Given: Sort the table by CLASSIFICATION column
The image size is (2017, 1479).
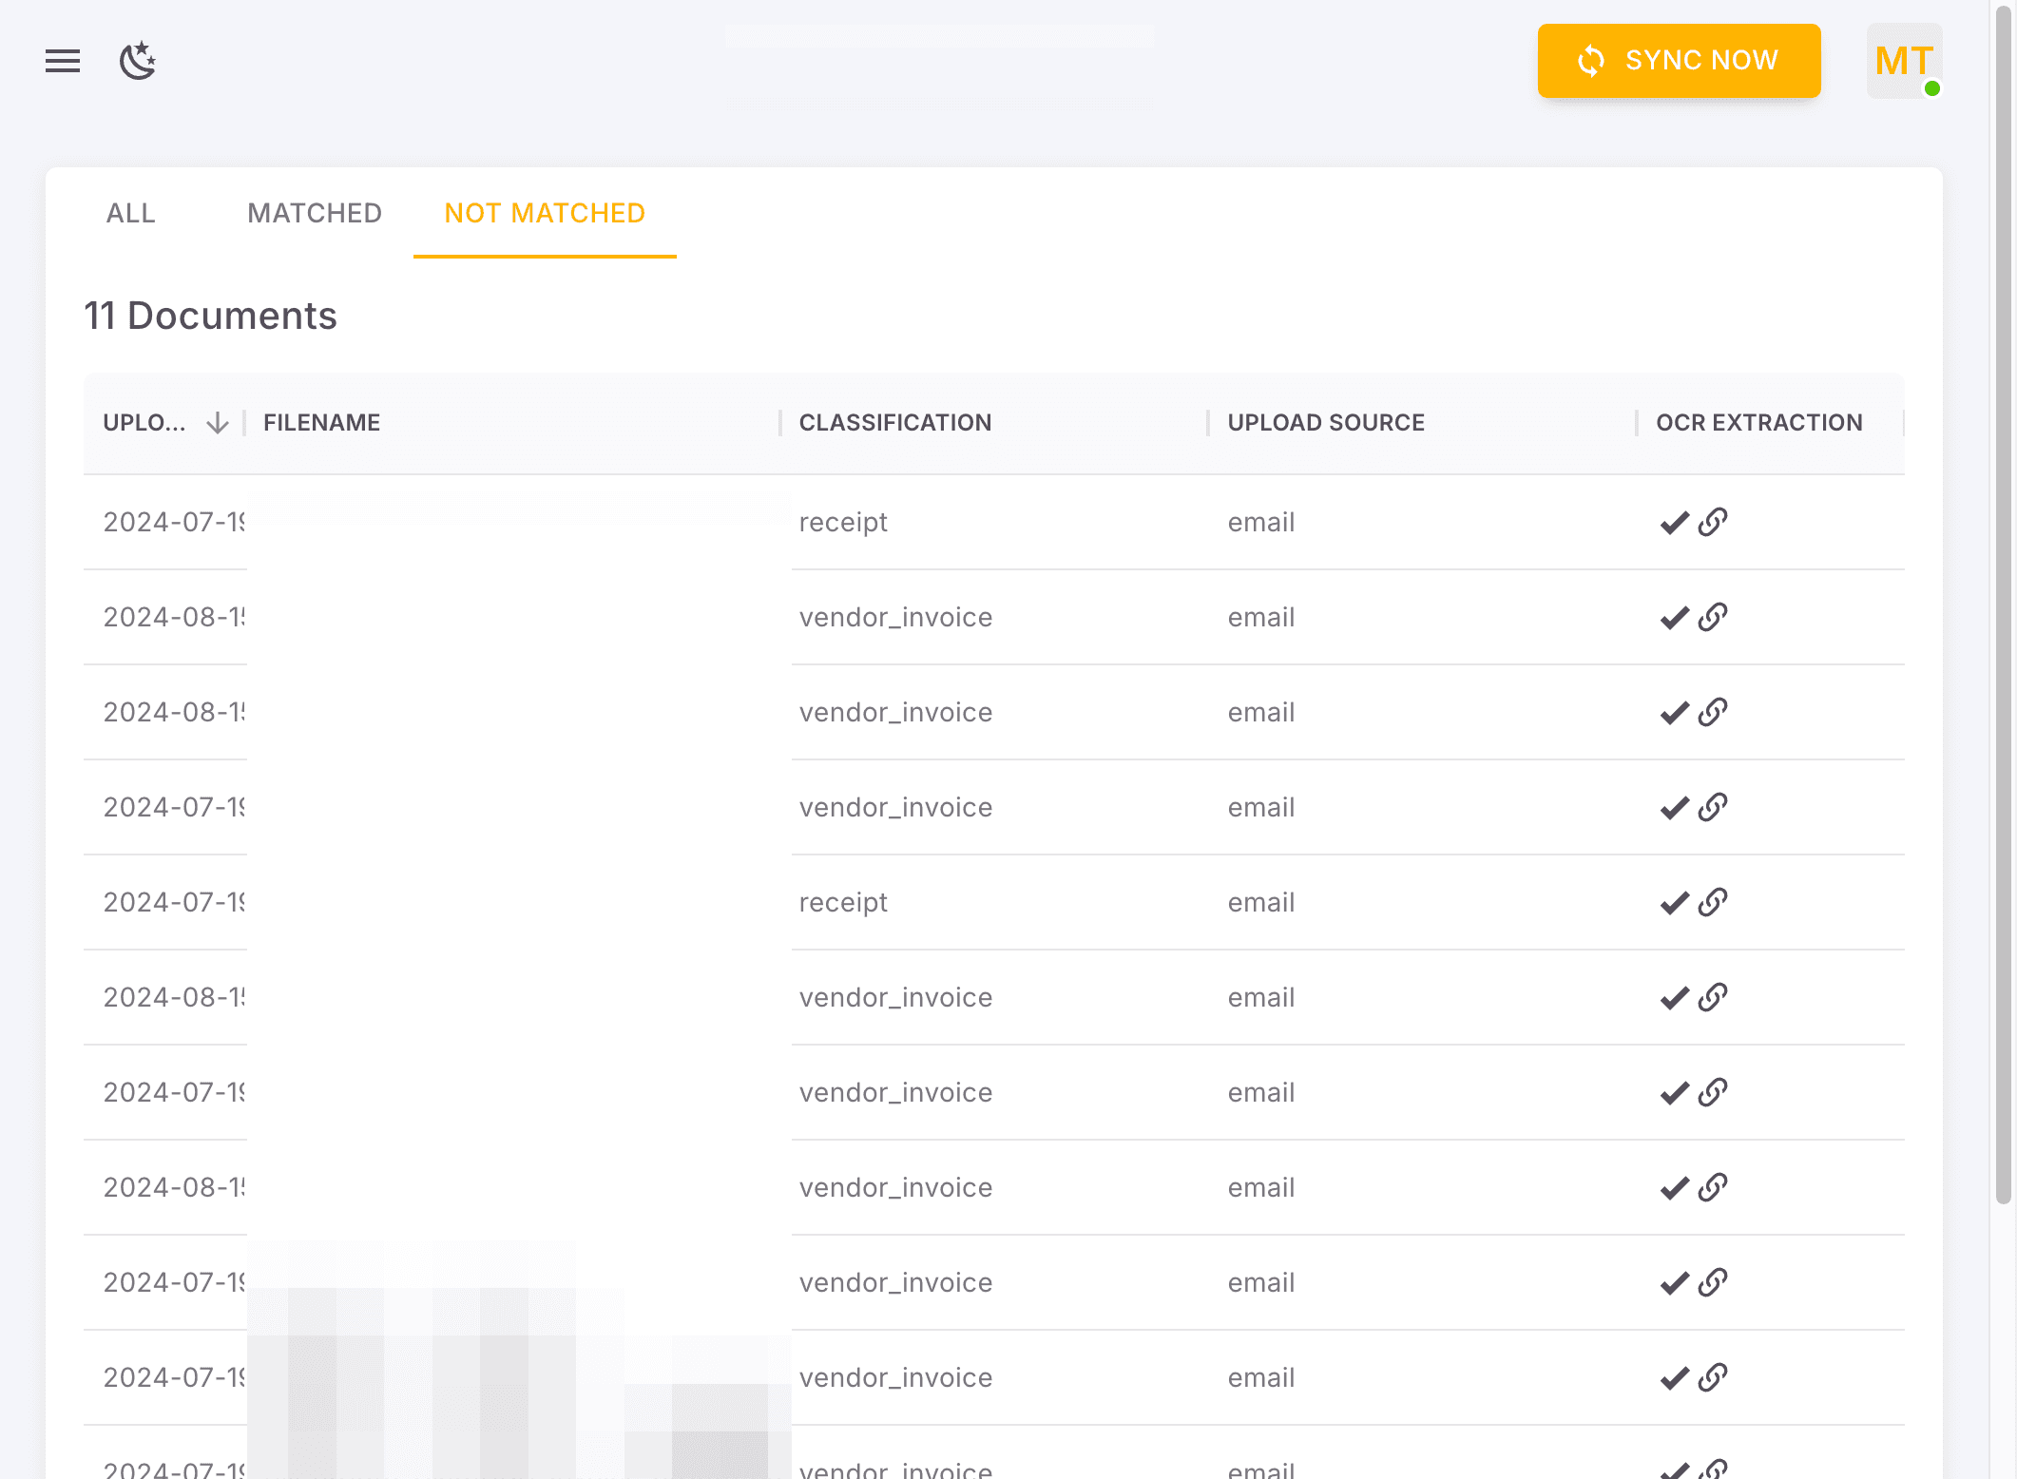Looking at the screenshot, I should [x=894, y=422].
